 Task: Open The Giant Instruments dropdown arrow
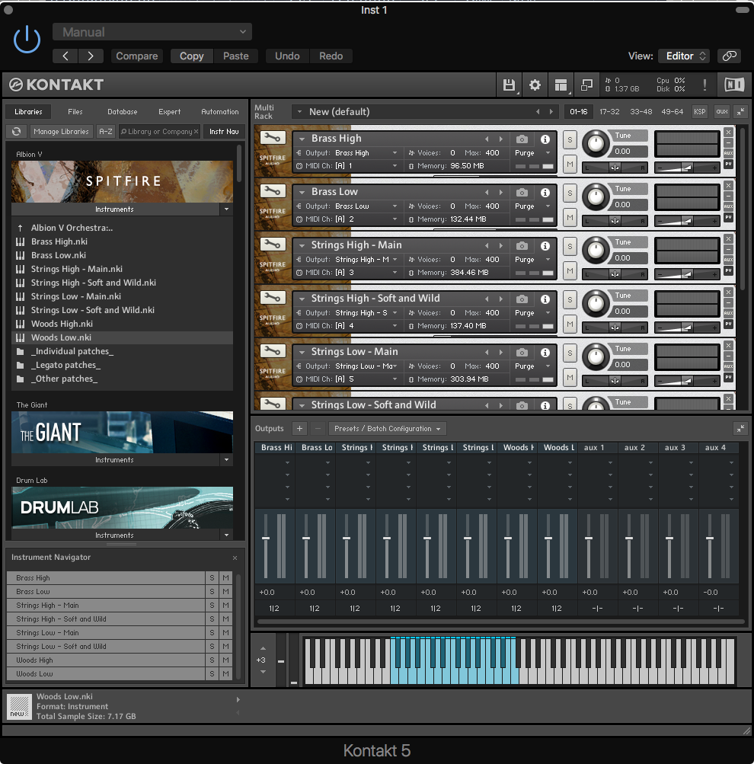(x=226, y=459)
